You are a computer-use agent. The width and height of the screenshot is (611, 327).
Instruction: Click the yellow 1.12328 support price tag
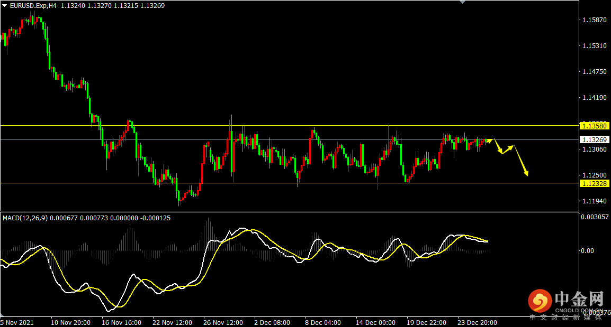(595, 183)
